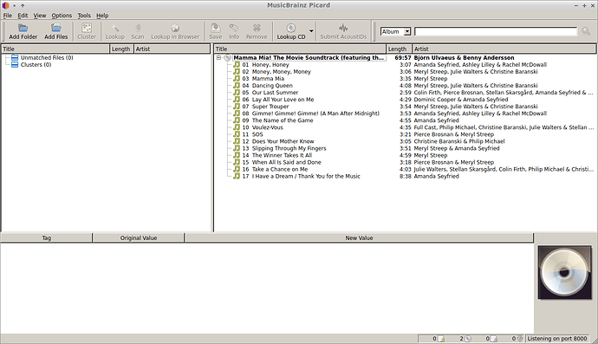
Task: Select track 16 Take a Chance on Me
Action: coord(275,169)
